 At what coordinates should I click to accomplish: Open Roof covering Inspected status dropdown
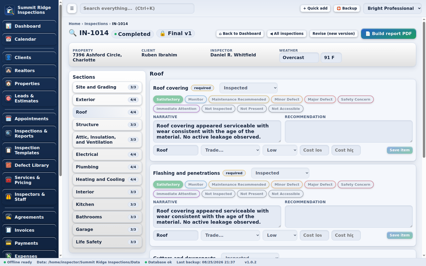coord(248,88)
